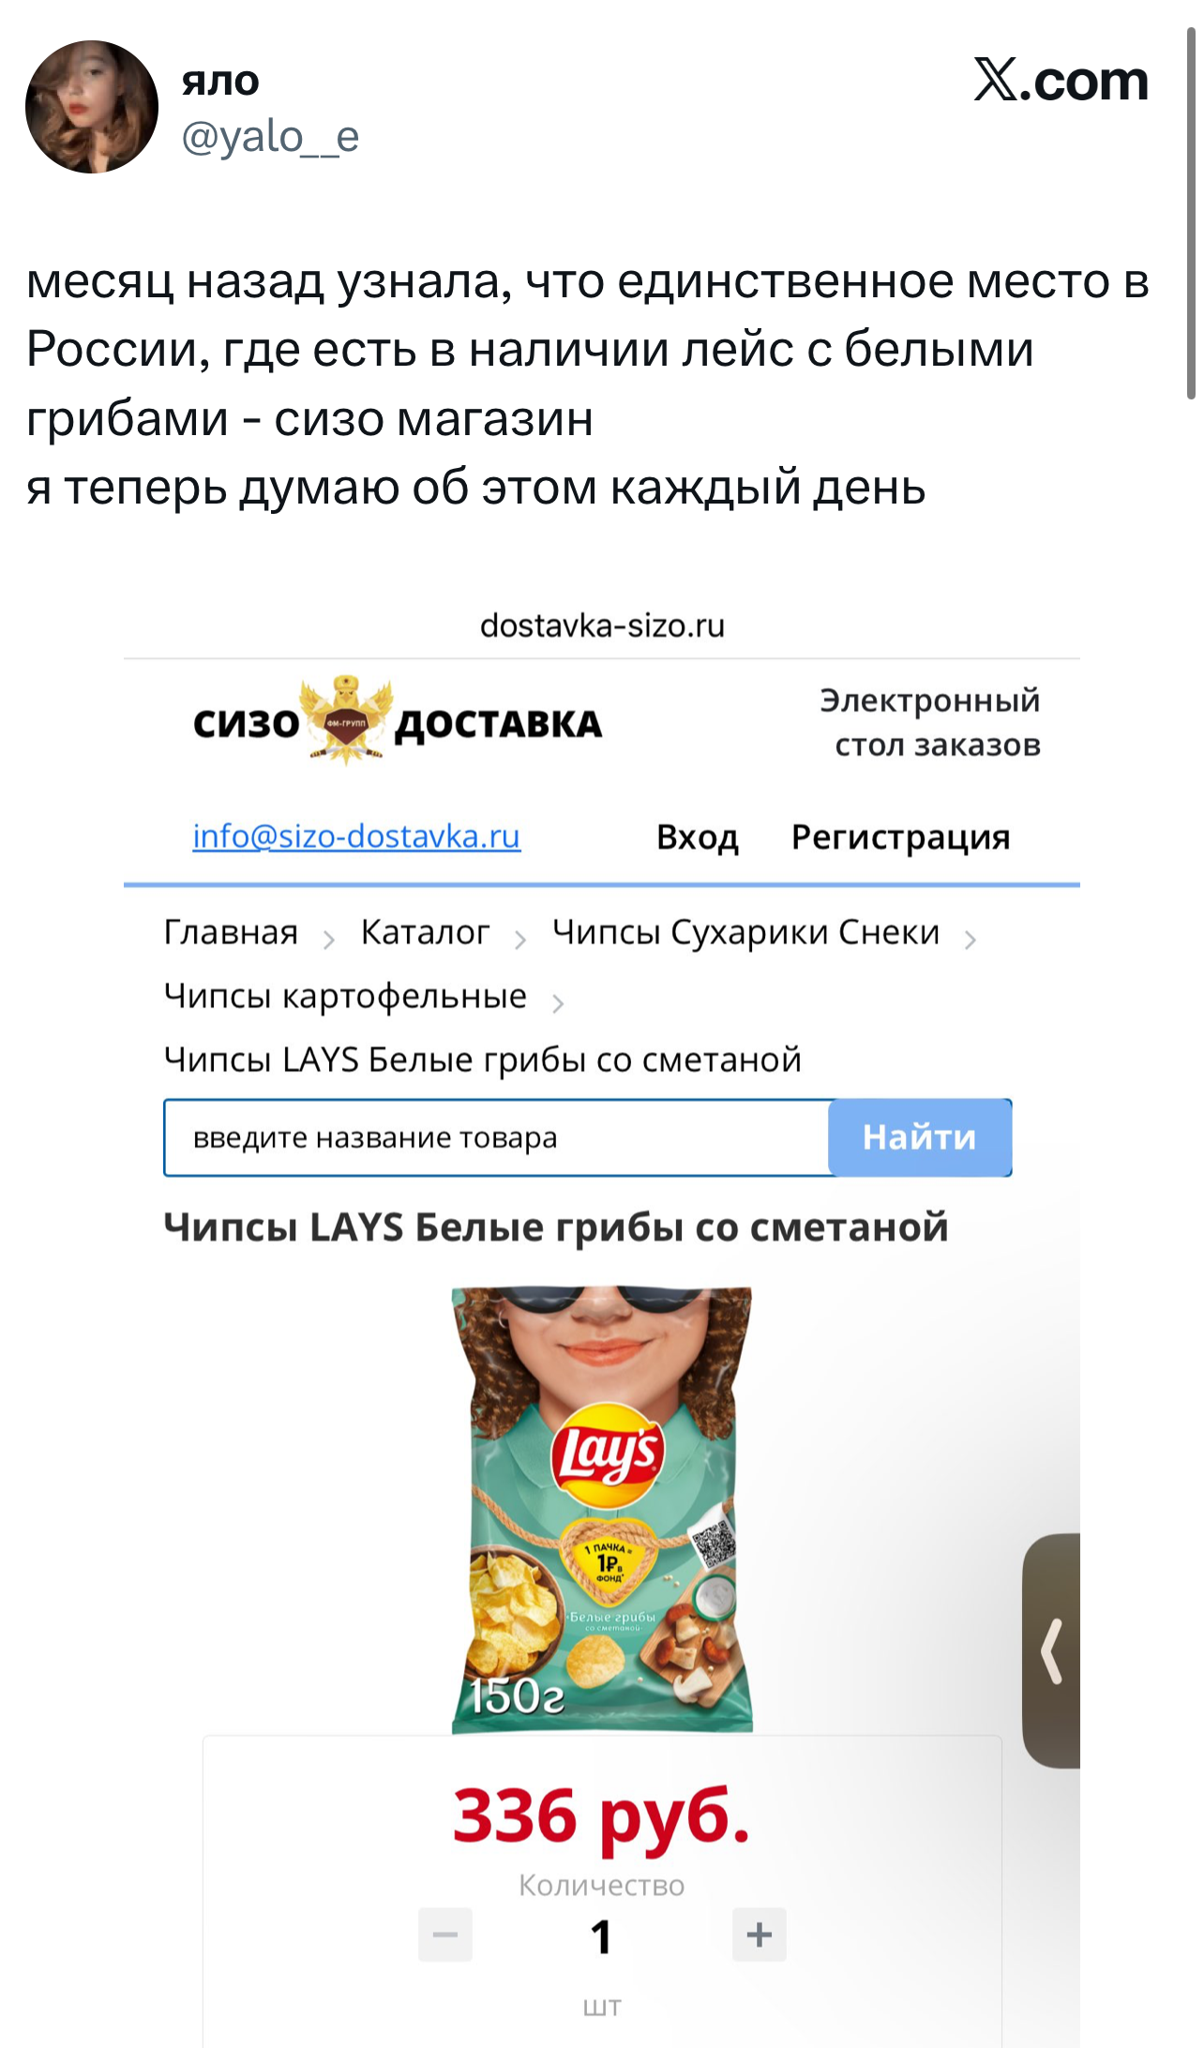Open the яло profile avatar picture
Viewport: 1204px width, 2048px height.
pyautogui.click(x=92, y=107)
